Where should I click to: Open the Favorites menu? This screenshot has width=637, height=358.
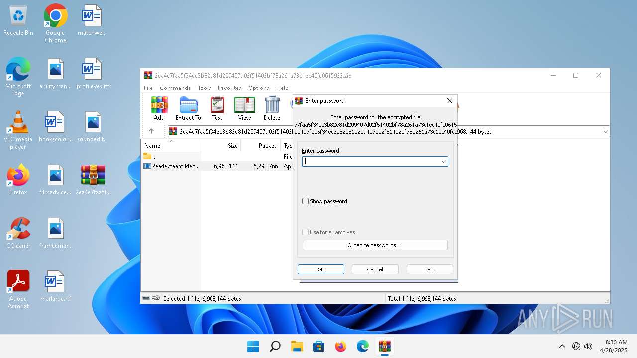pos(229,88)
